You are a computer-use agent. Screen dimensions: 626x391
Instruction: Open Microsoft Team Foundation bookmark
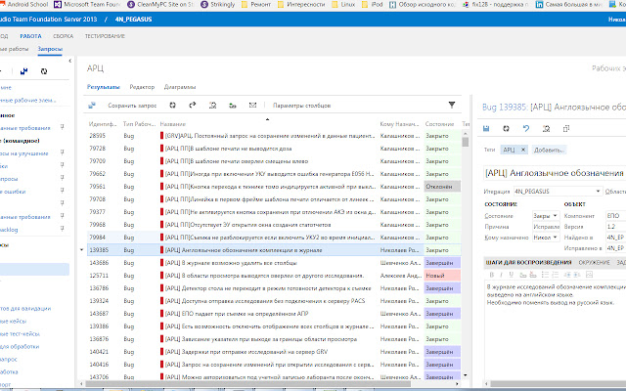tap(87, 5)
